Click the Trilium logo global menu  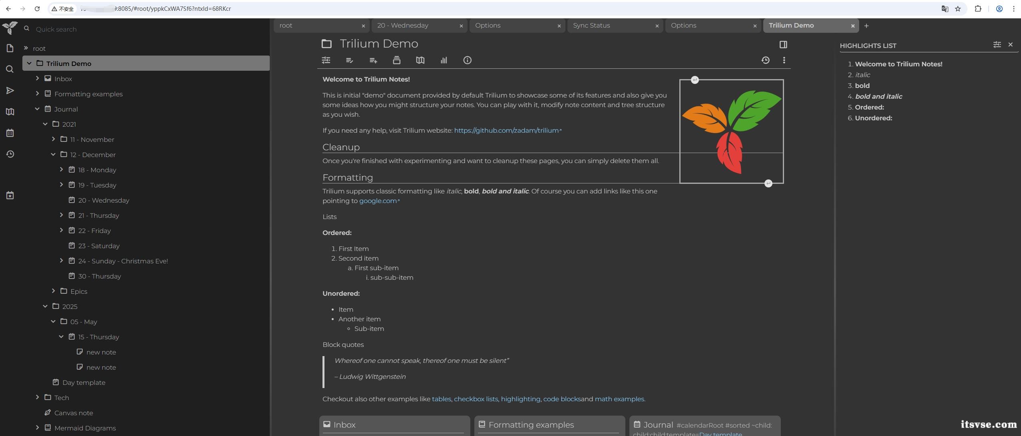[10, 28]
